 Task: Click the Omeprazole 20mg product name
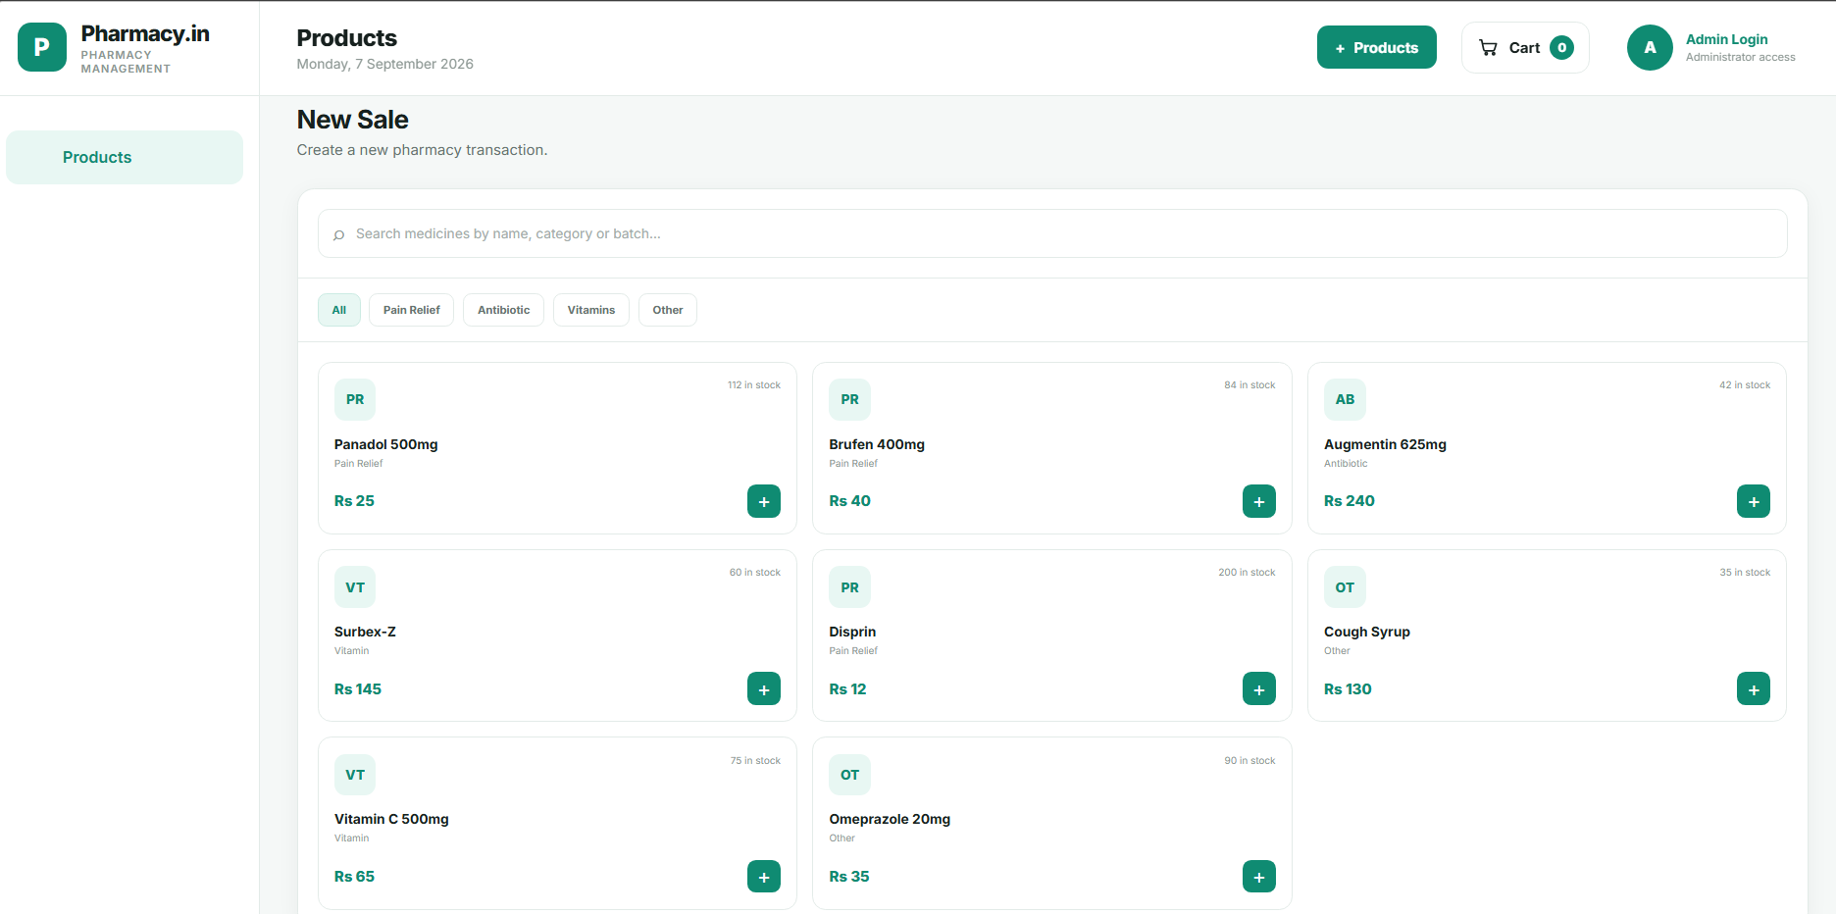click(x=890, y=819)
